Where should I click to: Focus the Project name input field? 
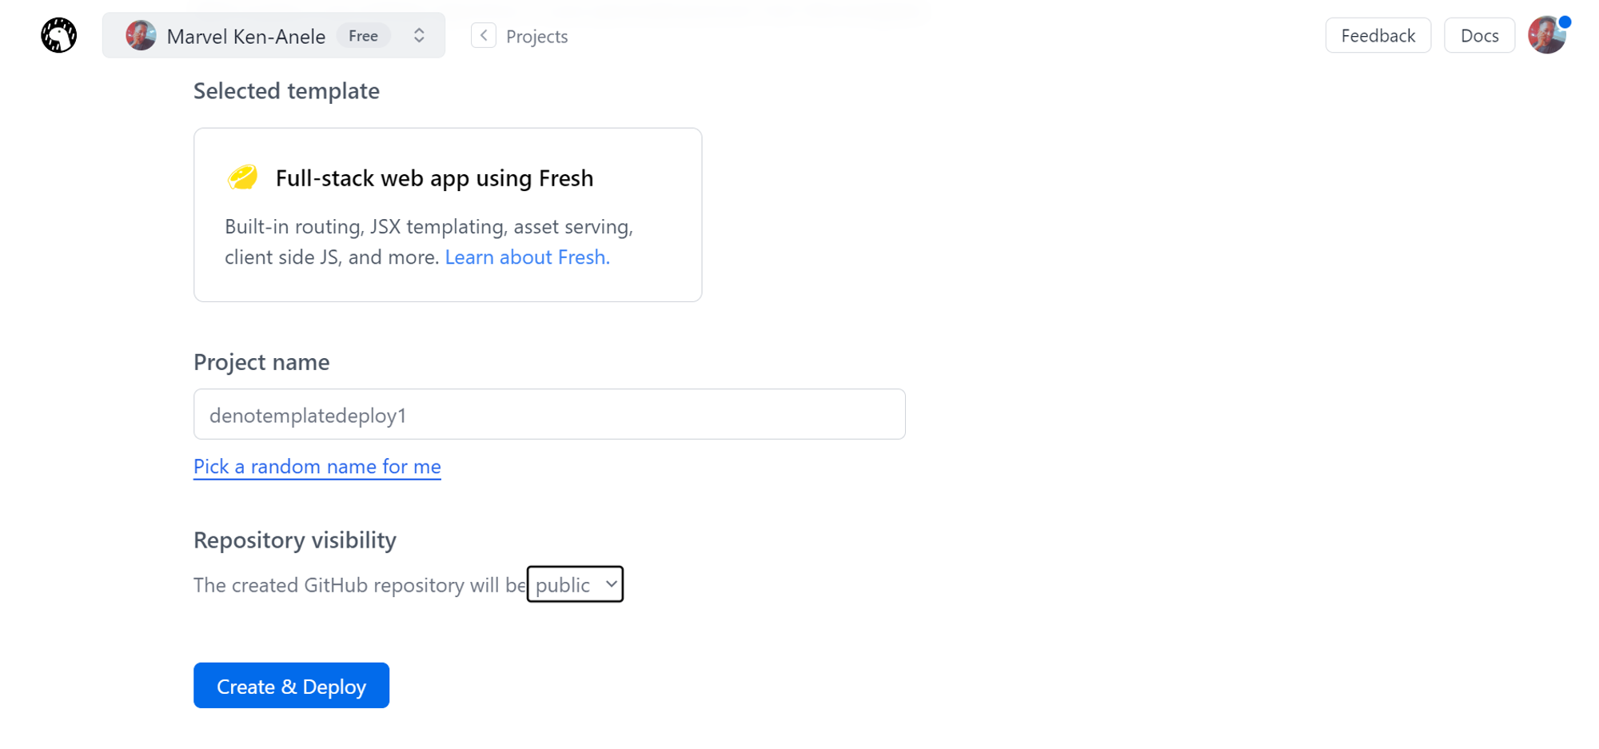click(x=549, y=415)
